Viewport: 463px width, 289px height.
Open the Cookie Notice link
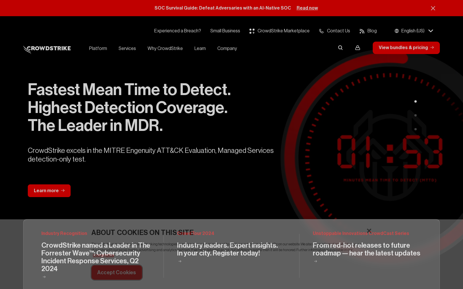click(x=103, y=255)
